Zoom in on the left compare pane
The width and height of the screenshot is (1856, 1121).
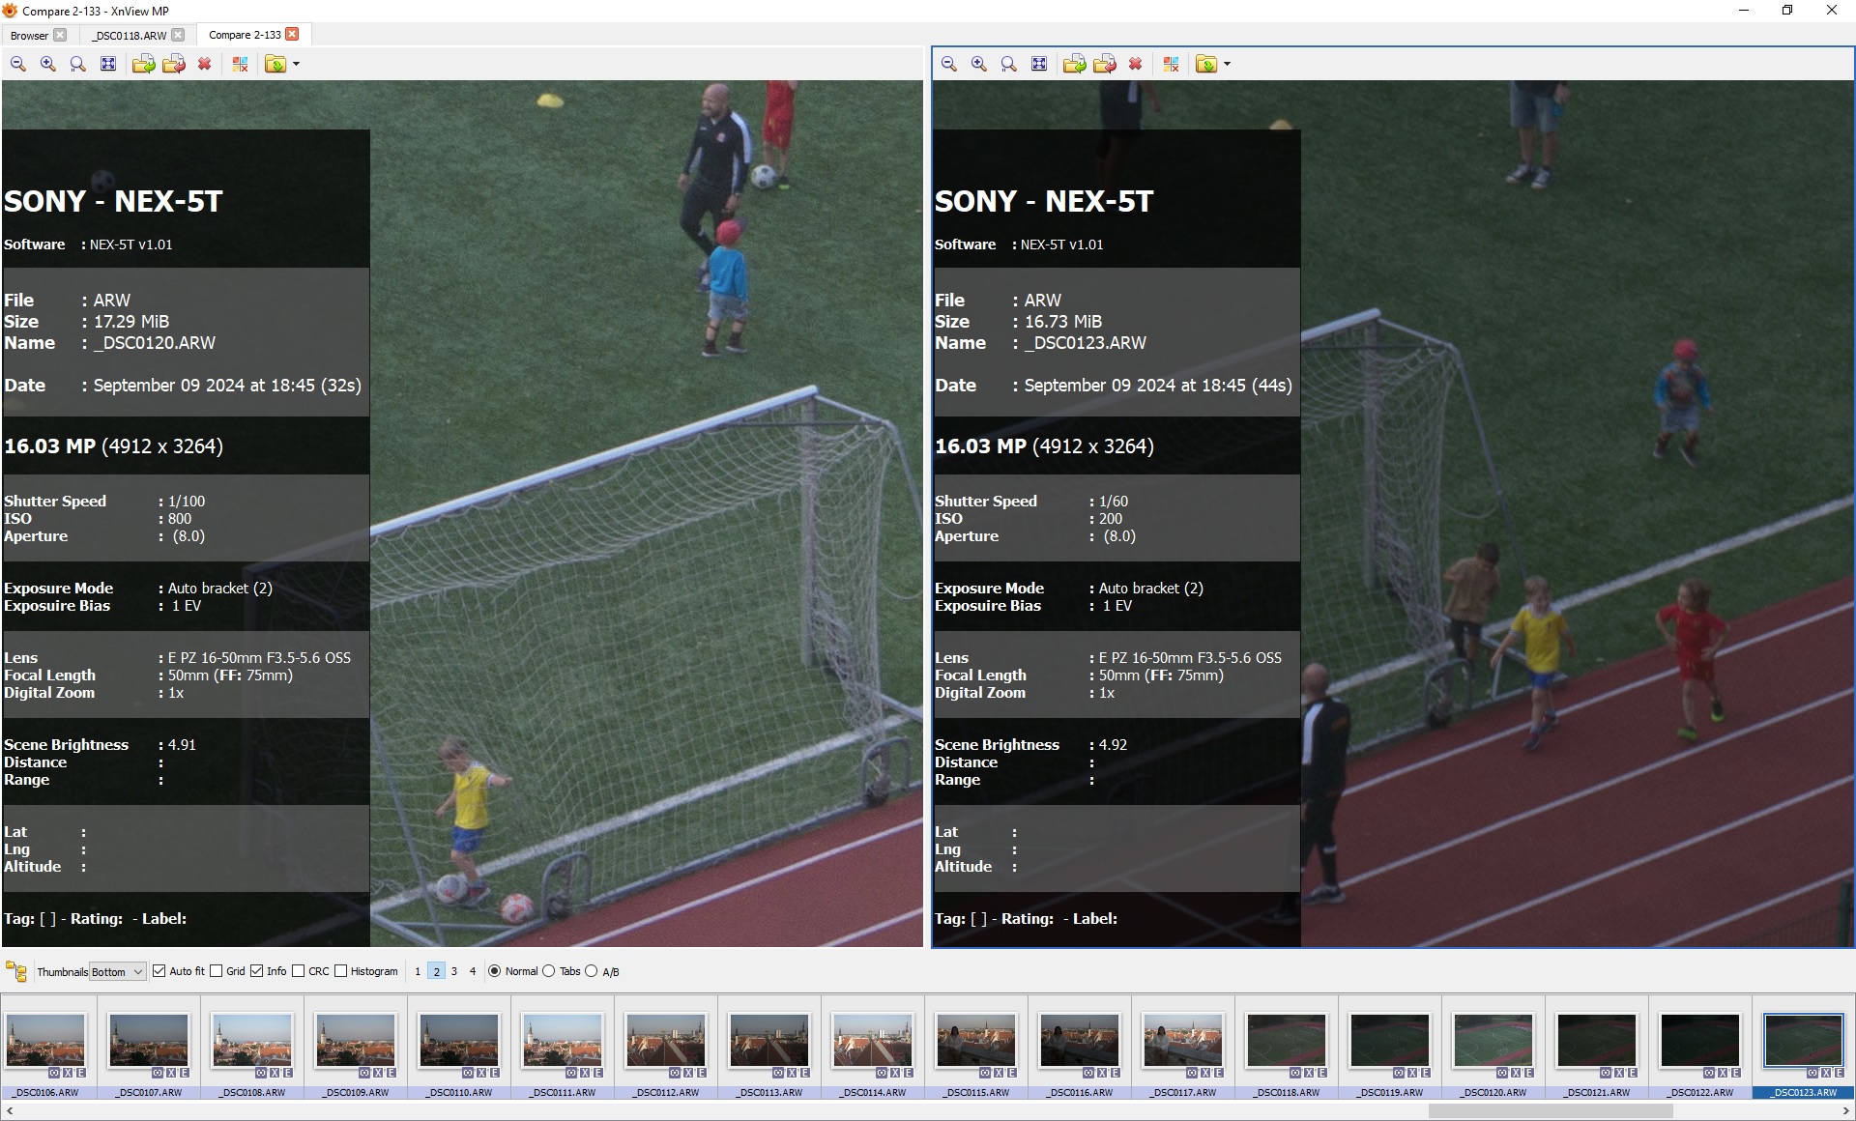click(48, 64)
